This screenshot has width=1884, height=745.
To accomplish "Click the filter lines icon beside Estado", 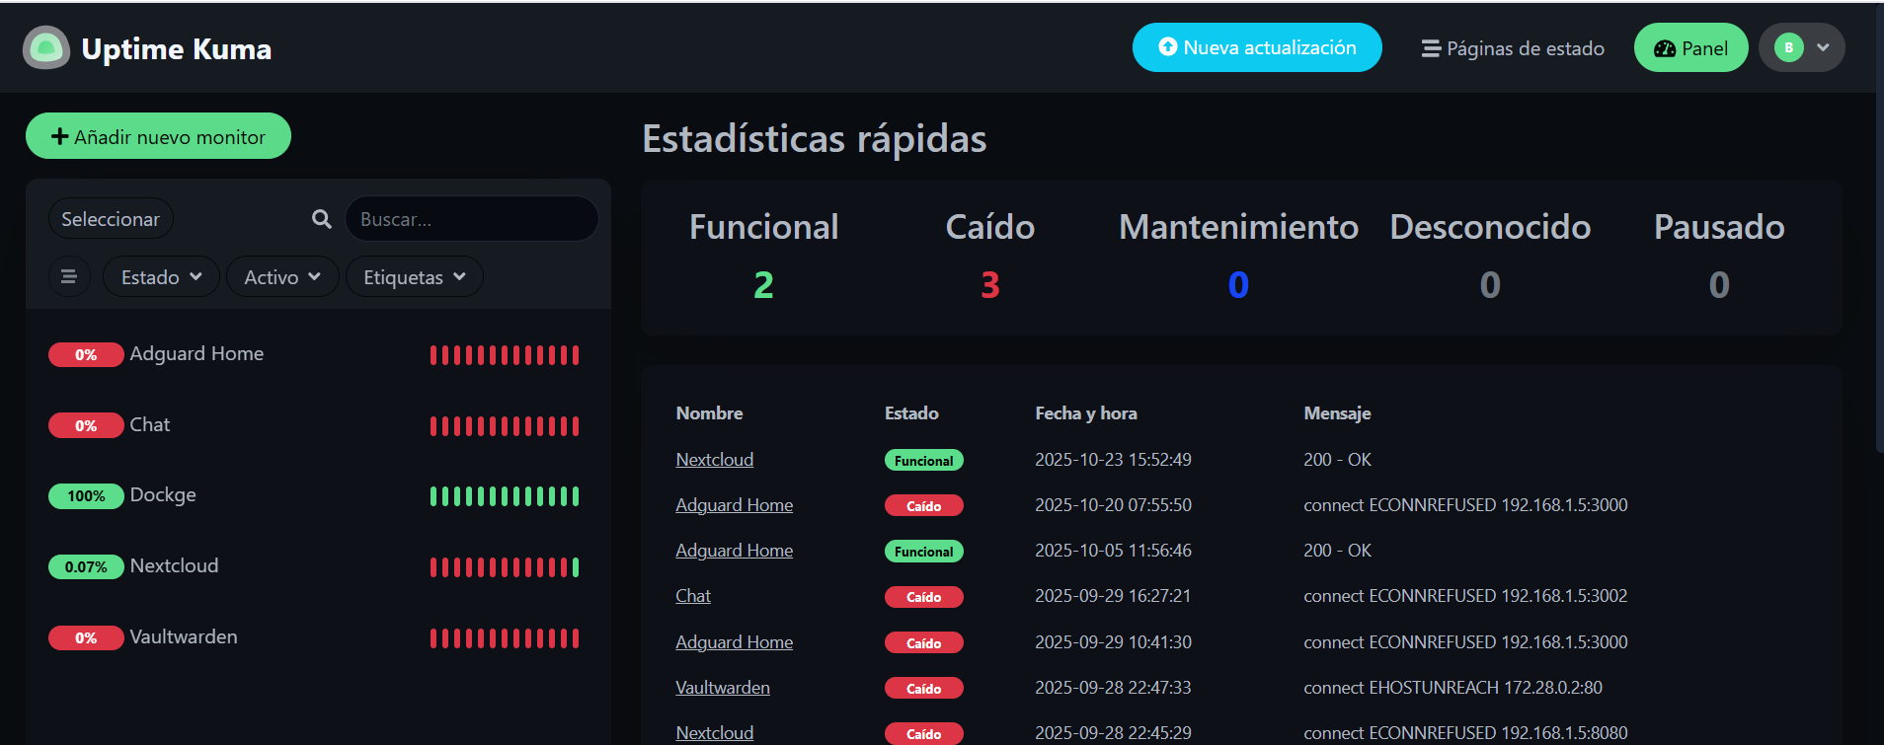I will (69, 276).
